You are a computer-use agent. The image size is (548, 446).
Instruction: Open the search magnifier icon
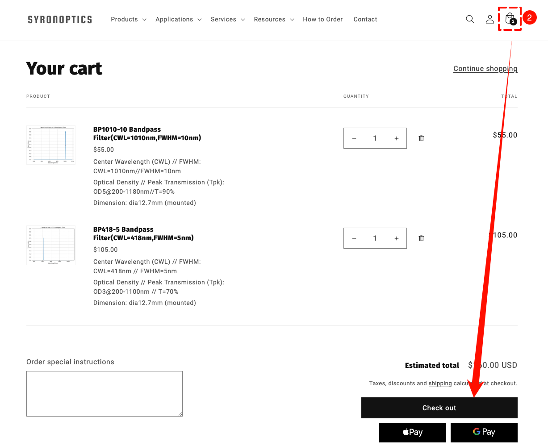(470, 19)
